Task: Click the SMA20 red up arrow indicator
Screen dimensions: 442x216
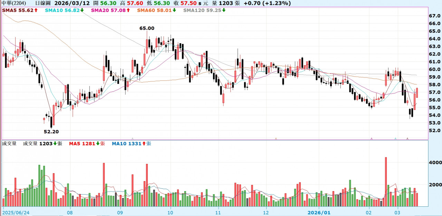Action: [128, 10]
